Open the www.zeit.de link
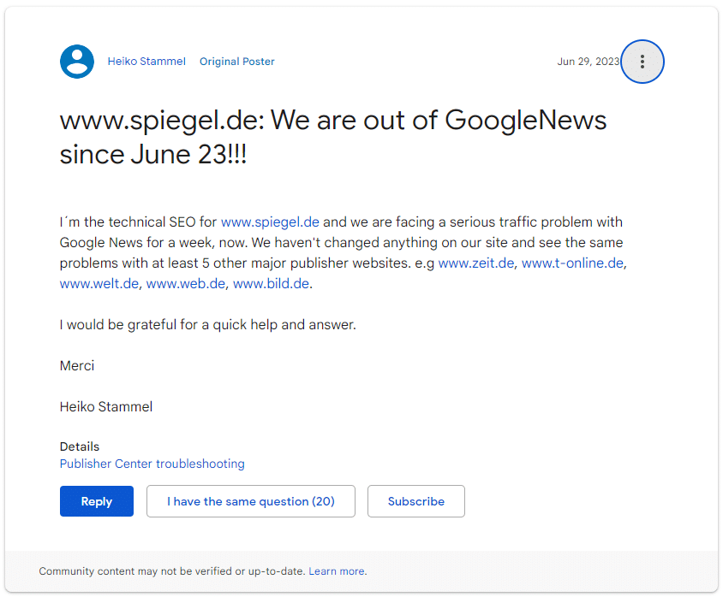 point(476,263)
